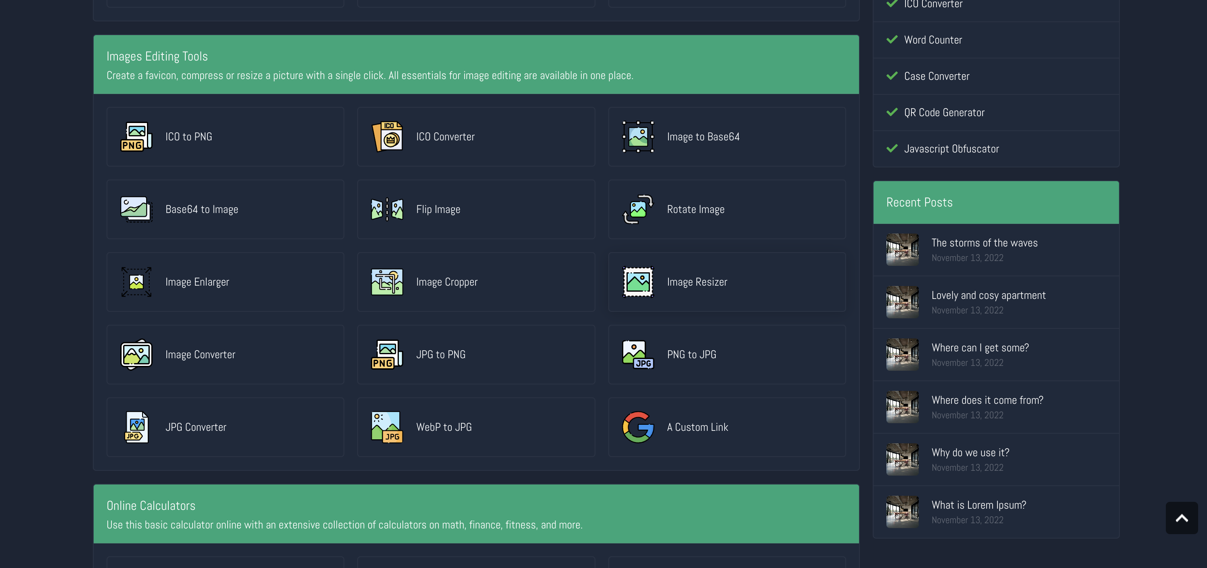Click the ICO to PNG tool icon
Screen dimensions: 1207x568
pos(136,137)
